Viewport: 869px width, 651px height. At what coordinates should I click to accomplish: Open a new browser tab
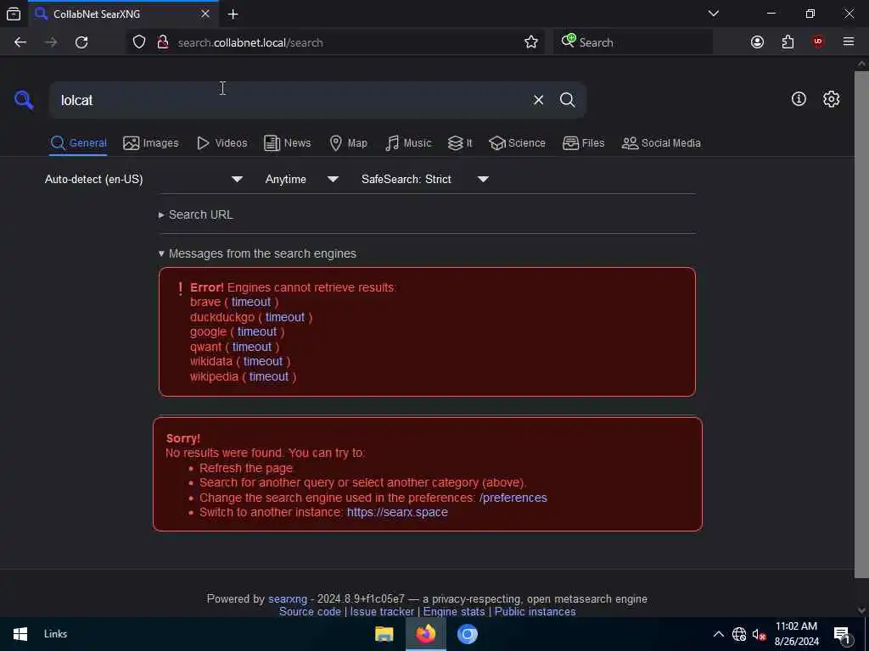[x=233, y=14]
